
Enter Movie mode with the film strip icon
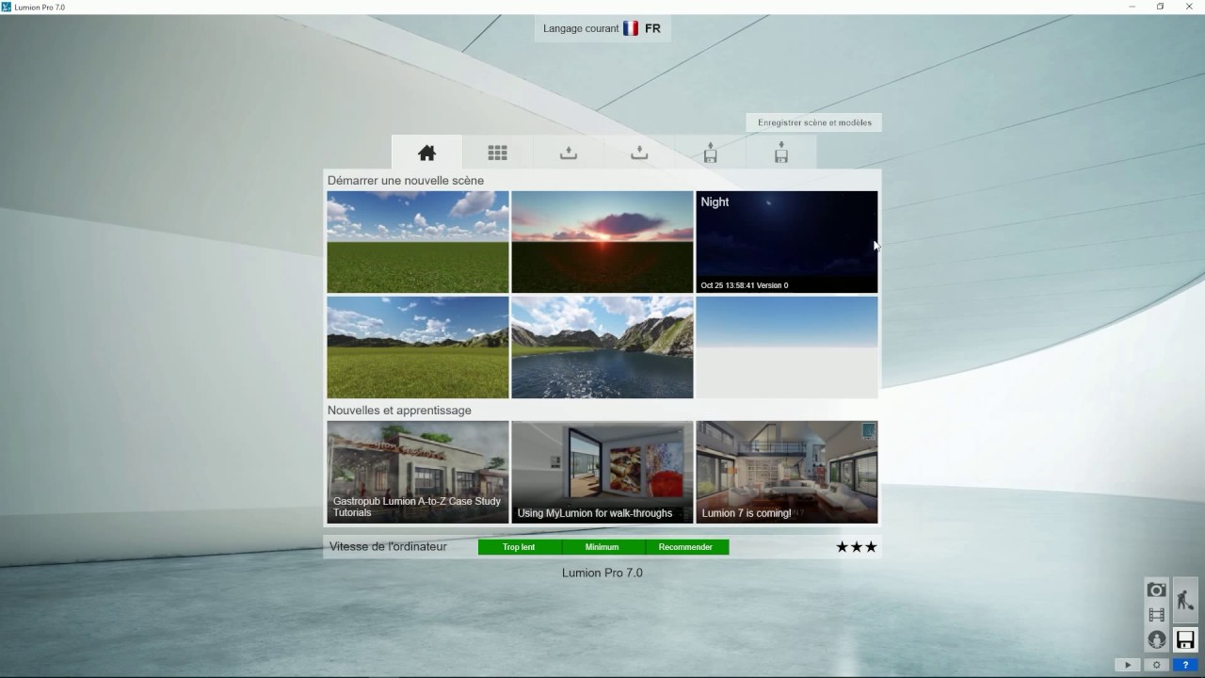[x=1156, y=615]
